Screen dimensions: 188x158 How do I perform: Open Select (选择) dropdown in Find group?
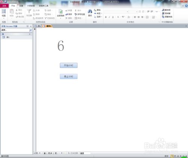[x=98, y=17]
